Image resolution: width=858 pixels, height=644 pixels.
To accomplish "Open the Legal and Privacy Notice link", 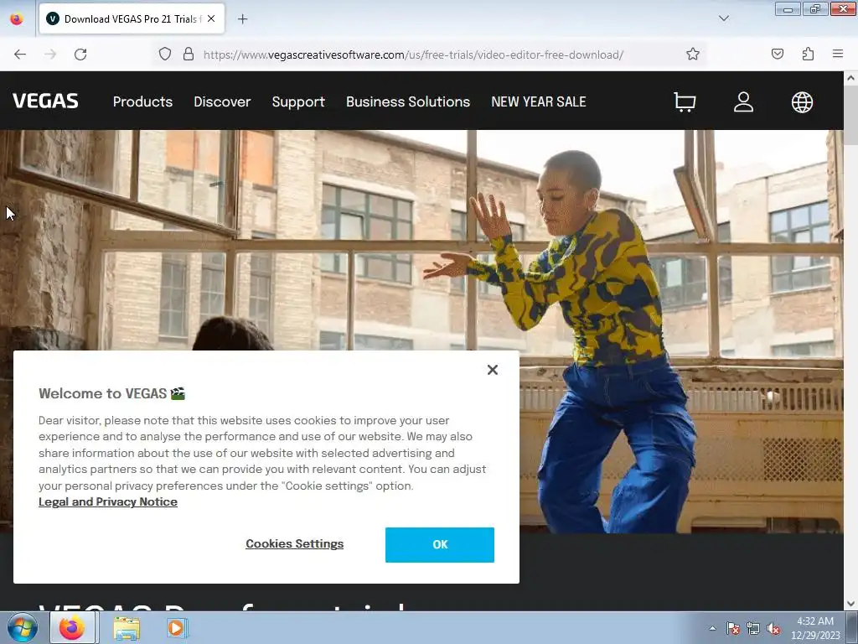I will 108,502.
